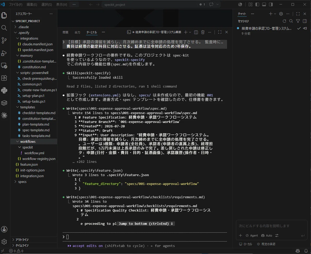The width and height of the screenshot is (311, 254).
Task: Refresh the chat sessions list
Action: tap(284, 21)
